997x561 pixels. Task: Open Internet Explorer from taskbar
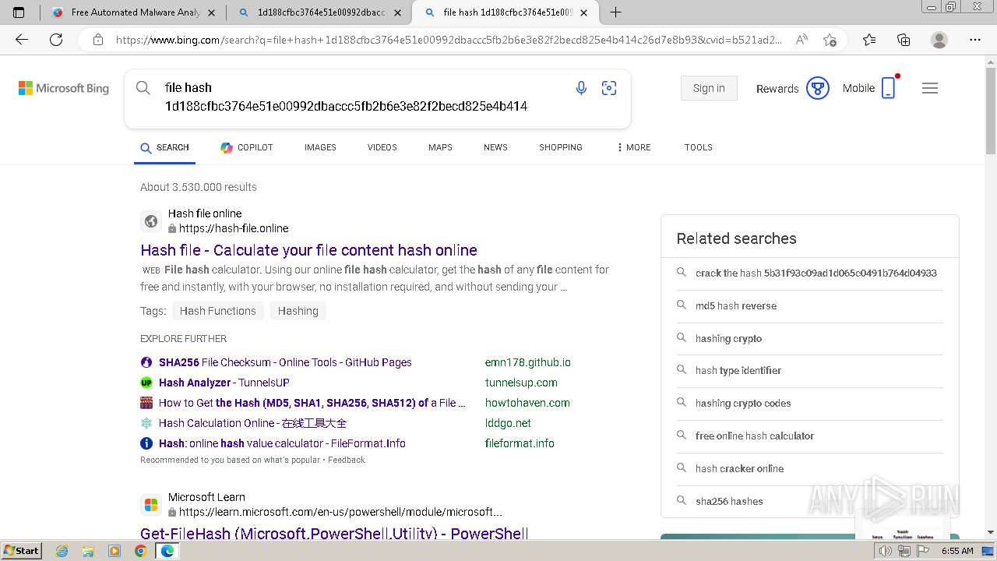62,551
